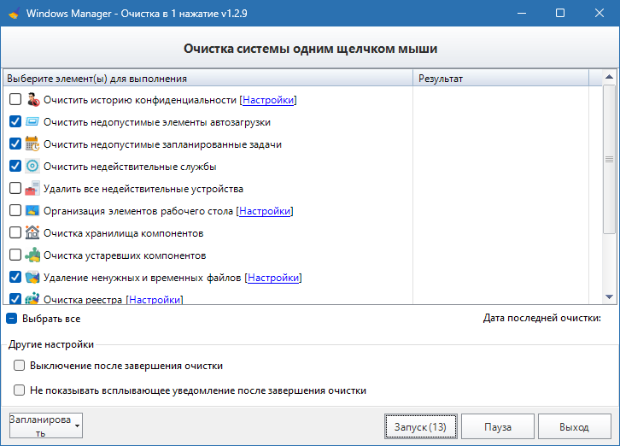Click the outdated components puzzle icon
This screenshot has width=620, height=446.
coord(32,255)
